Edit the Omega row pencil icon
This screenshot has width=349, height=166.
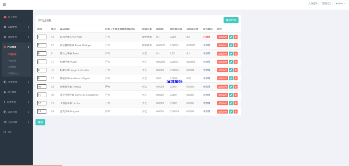(x=231, y=87)
